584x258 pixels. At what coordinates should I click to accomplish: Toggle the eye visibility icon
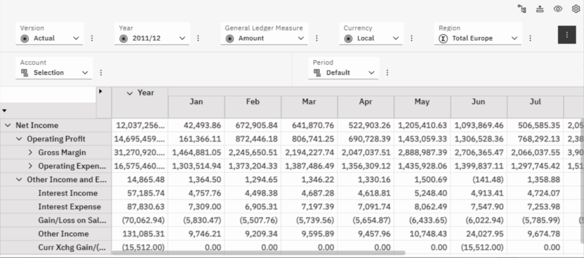pos(558,8)
